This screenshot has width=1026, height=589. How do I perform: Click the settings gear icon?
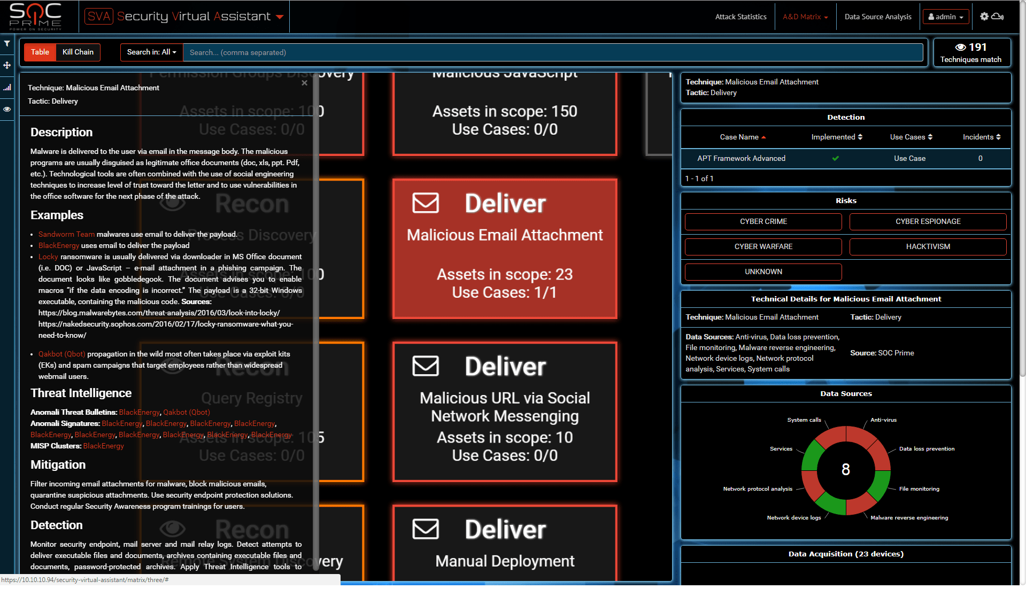(984, 17)
